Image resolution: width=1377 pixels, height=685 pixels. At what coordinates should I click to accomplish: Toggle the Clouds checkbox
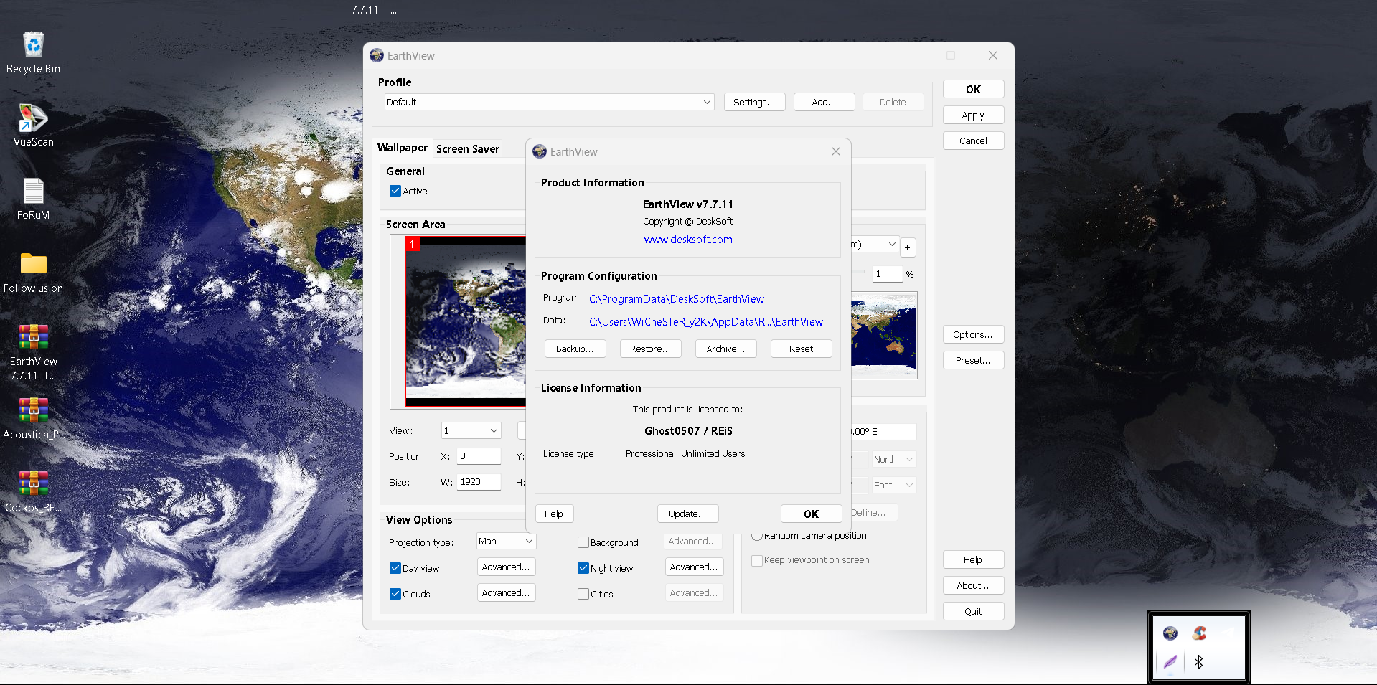pyautogui.click(x=395, y=594)
